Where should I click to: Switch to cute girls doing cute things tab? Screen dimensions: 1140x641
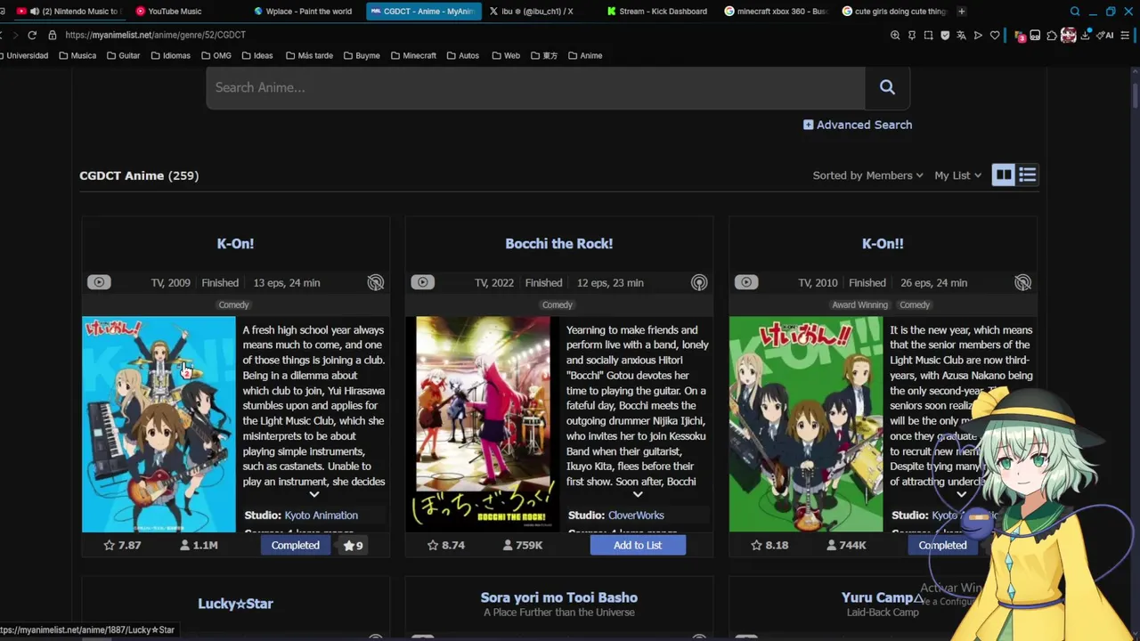coord(893,12)
